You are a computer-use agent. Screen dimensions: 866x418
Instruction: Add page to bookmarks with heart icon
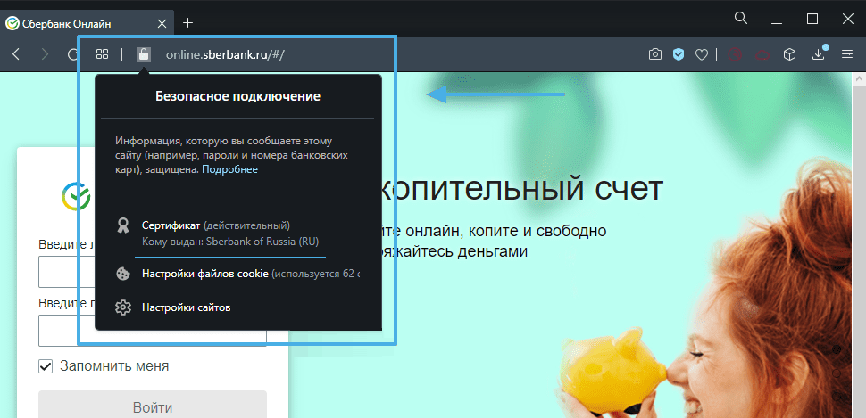point(702,55)
